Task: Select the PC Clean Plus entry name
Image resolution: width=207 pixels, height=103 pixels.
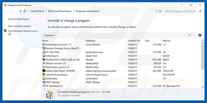Action: [x=52, y=52]
